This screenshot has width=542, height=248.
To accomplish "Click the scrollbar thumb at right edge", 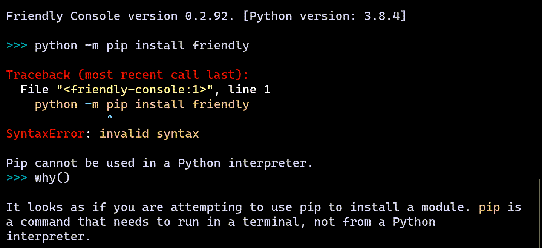I will [539, 213].
